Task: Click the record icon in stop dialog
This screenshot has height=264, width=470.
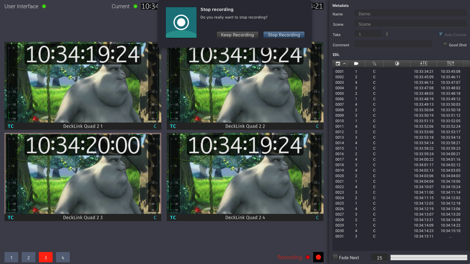Action: pyautogui.click(x=181, y=22)
